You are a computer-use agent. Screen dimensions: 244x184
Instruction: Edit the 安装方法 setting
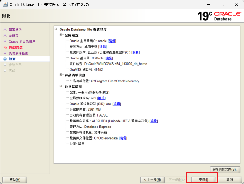[x=102, y=47]
